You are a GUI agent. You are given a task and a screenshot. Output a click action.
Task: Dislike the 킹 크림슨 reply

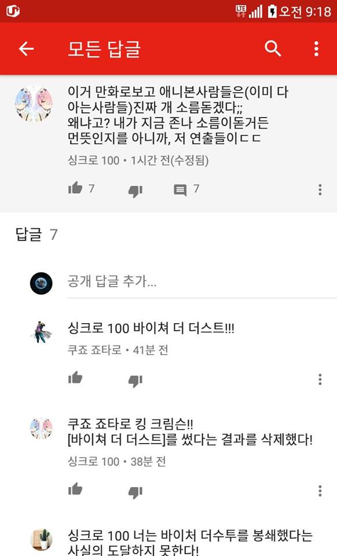click(x=135, y=492)
